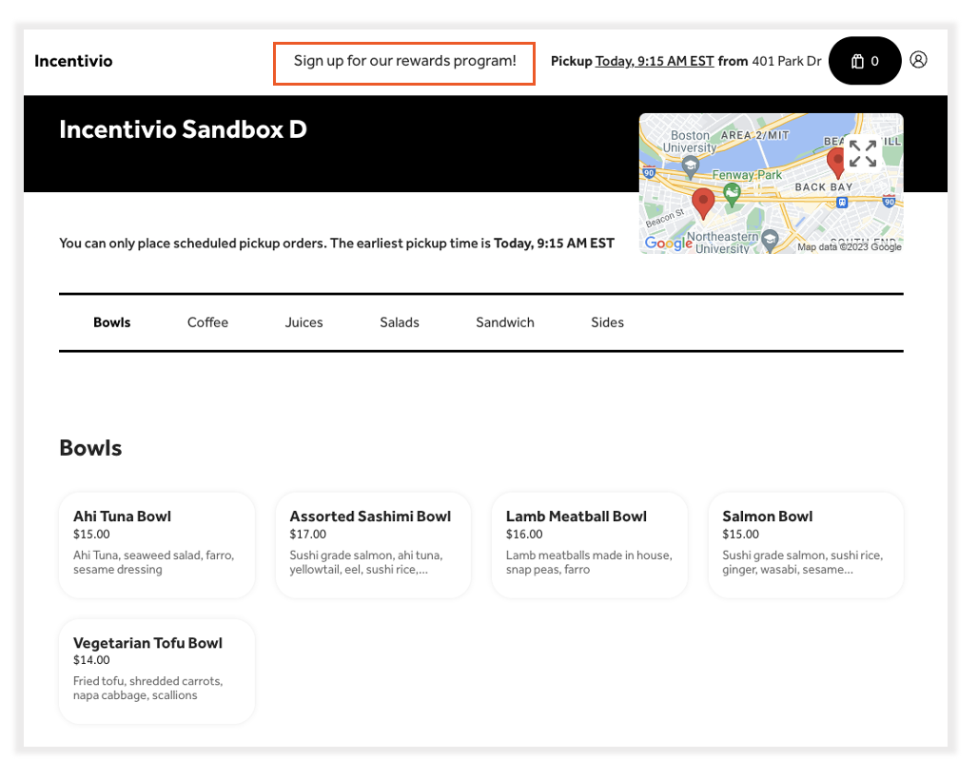Change pickup time Today, 9:15 AM EST
The height and width of the screenshot is (780, 978).
[655, 61]
